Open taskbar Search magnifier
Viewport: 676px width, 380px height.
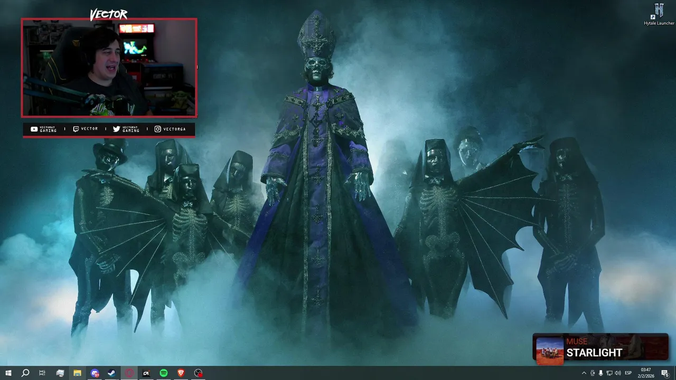coord(25,373)
